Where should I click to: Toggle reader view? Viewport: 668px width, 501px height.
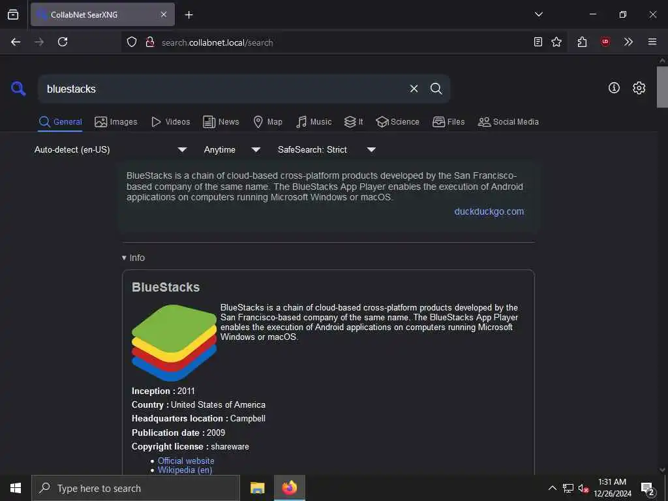click(x=538, y=42)
